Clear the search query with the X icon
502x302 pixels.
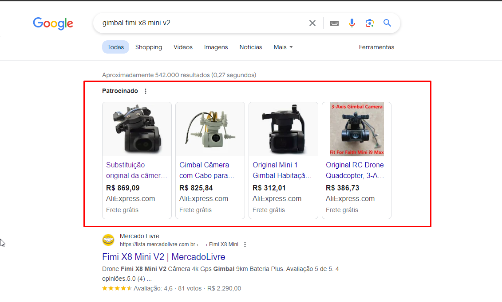pyautogui.click(x=312, y=23)
